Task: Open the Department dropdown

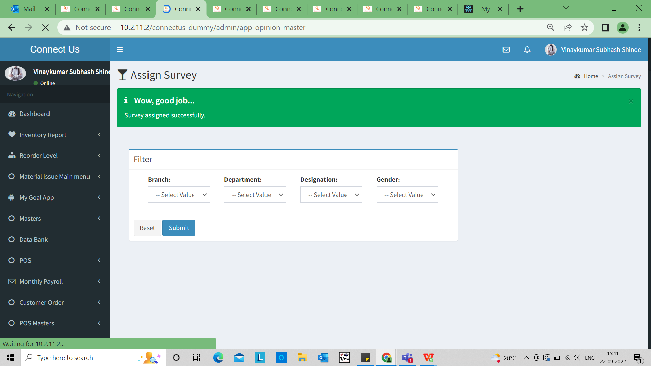Action: tap(255, 195)
